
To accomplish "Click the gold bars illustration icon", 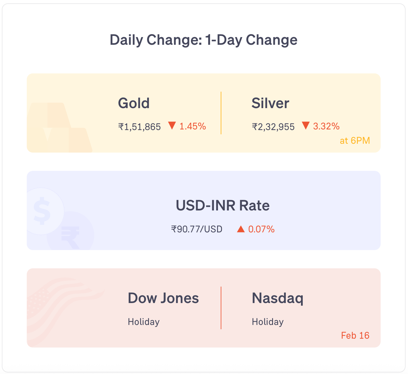I will (x=59, y=127).
